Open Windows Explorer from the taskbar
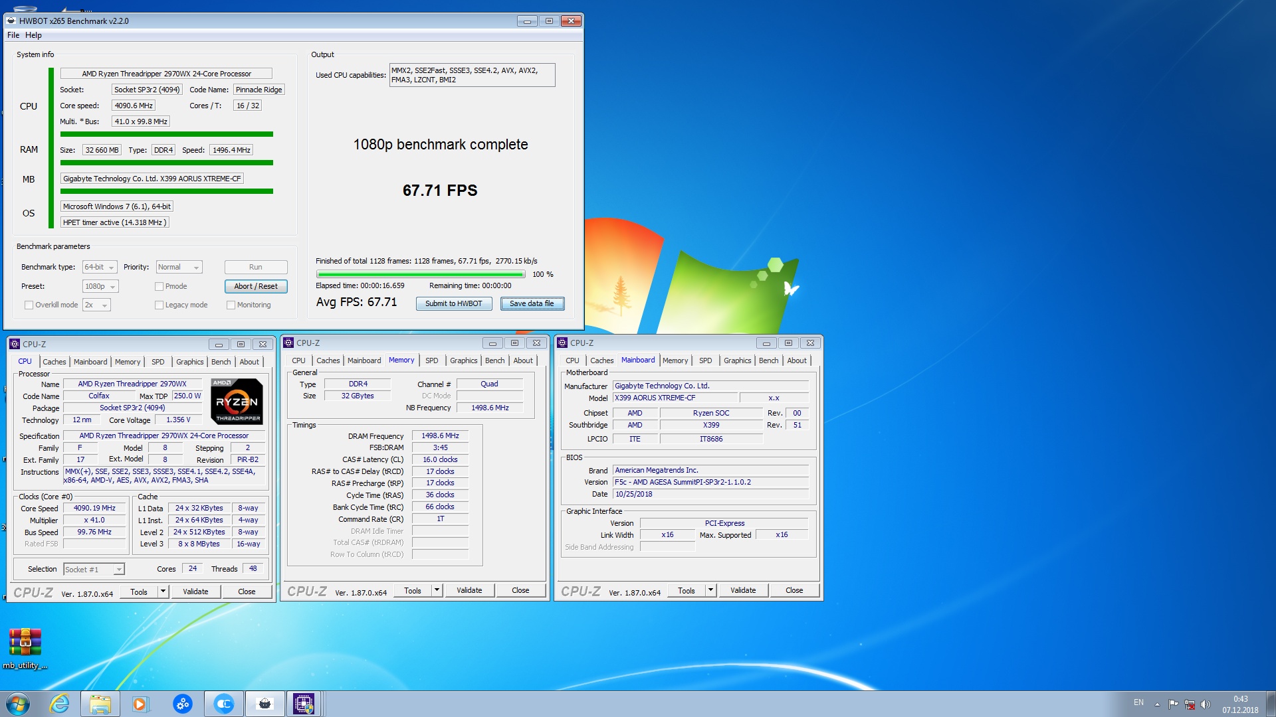Image resolution: width=1276 pixels, height=717 pixels. [100, 704]
